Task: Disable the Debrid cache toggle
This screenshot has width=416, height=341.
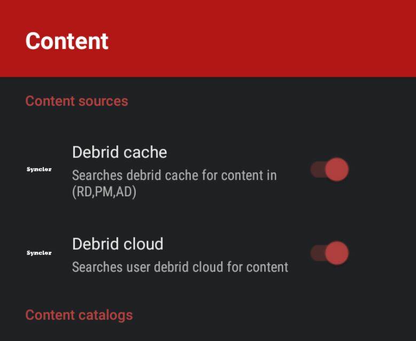Action: point(335,170)
